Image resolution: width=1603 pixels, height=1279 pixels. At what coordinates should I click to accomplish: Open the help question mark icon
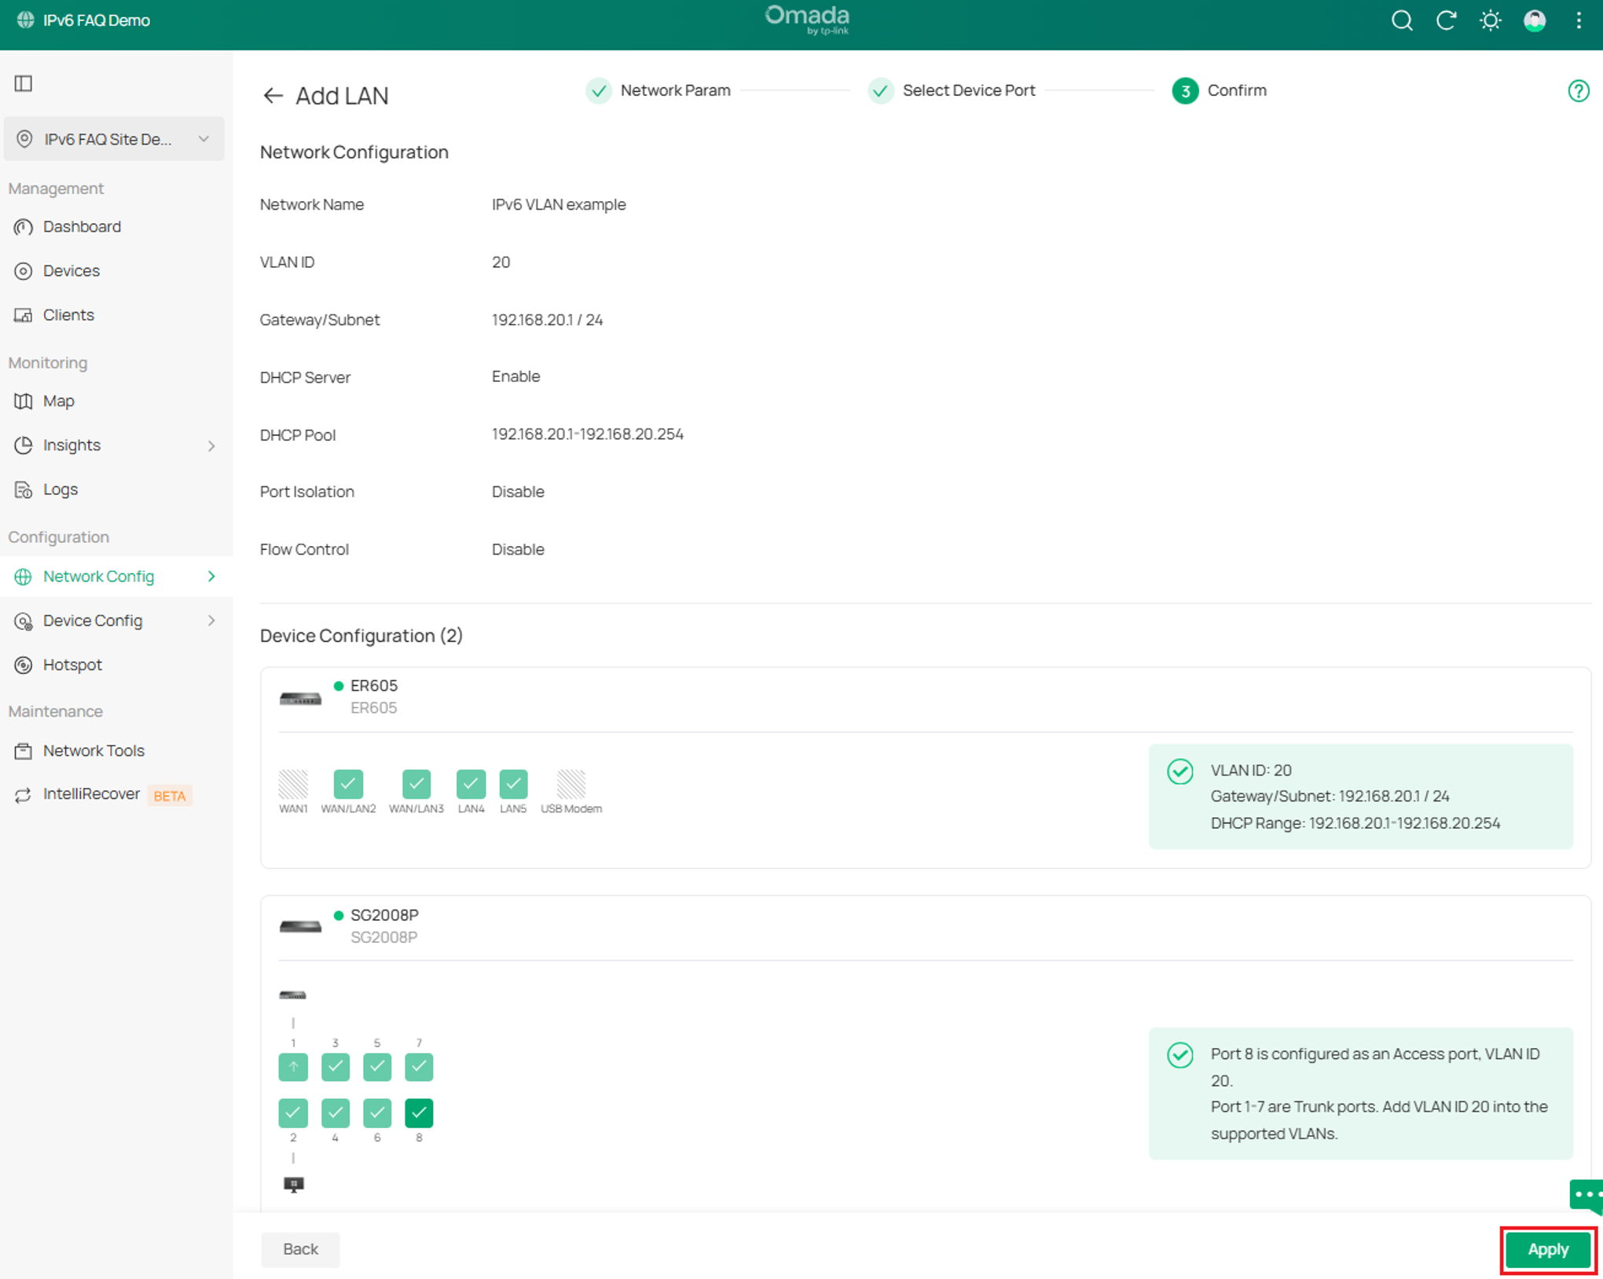pos(1578,91)
